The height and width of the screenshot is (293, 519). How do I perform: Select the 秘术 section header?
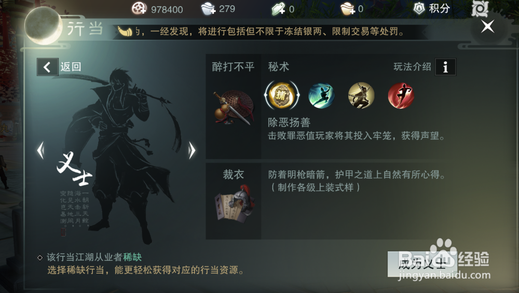[278, 67]
